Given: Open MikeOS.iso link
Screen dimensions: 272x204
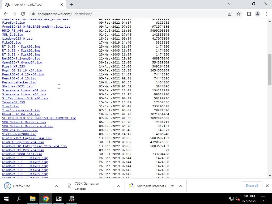Looking at the screenshot, I should (12, 42).
